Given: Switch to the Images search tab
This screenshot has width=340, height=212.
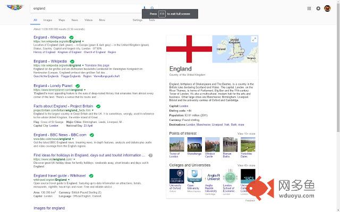Looking at the screenshot, I should (47, 20).
